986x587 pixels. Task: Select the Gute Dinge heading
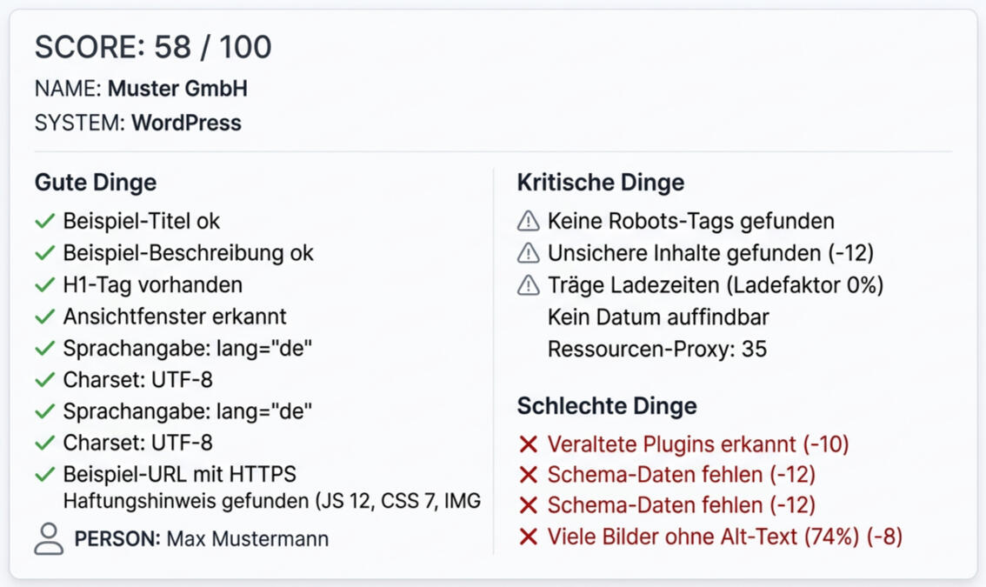[x=96, y=183]
